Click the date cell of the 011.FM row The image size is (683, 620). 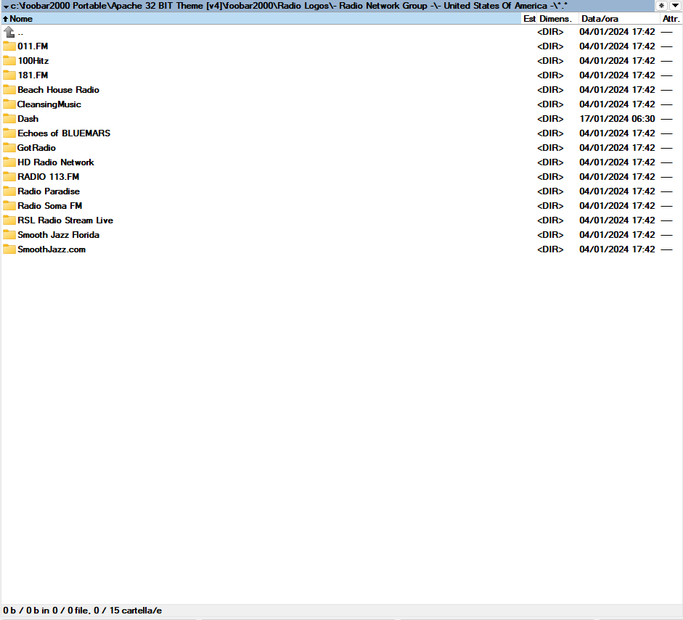click(617, 46)
